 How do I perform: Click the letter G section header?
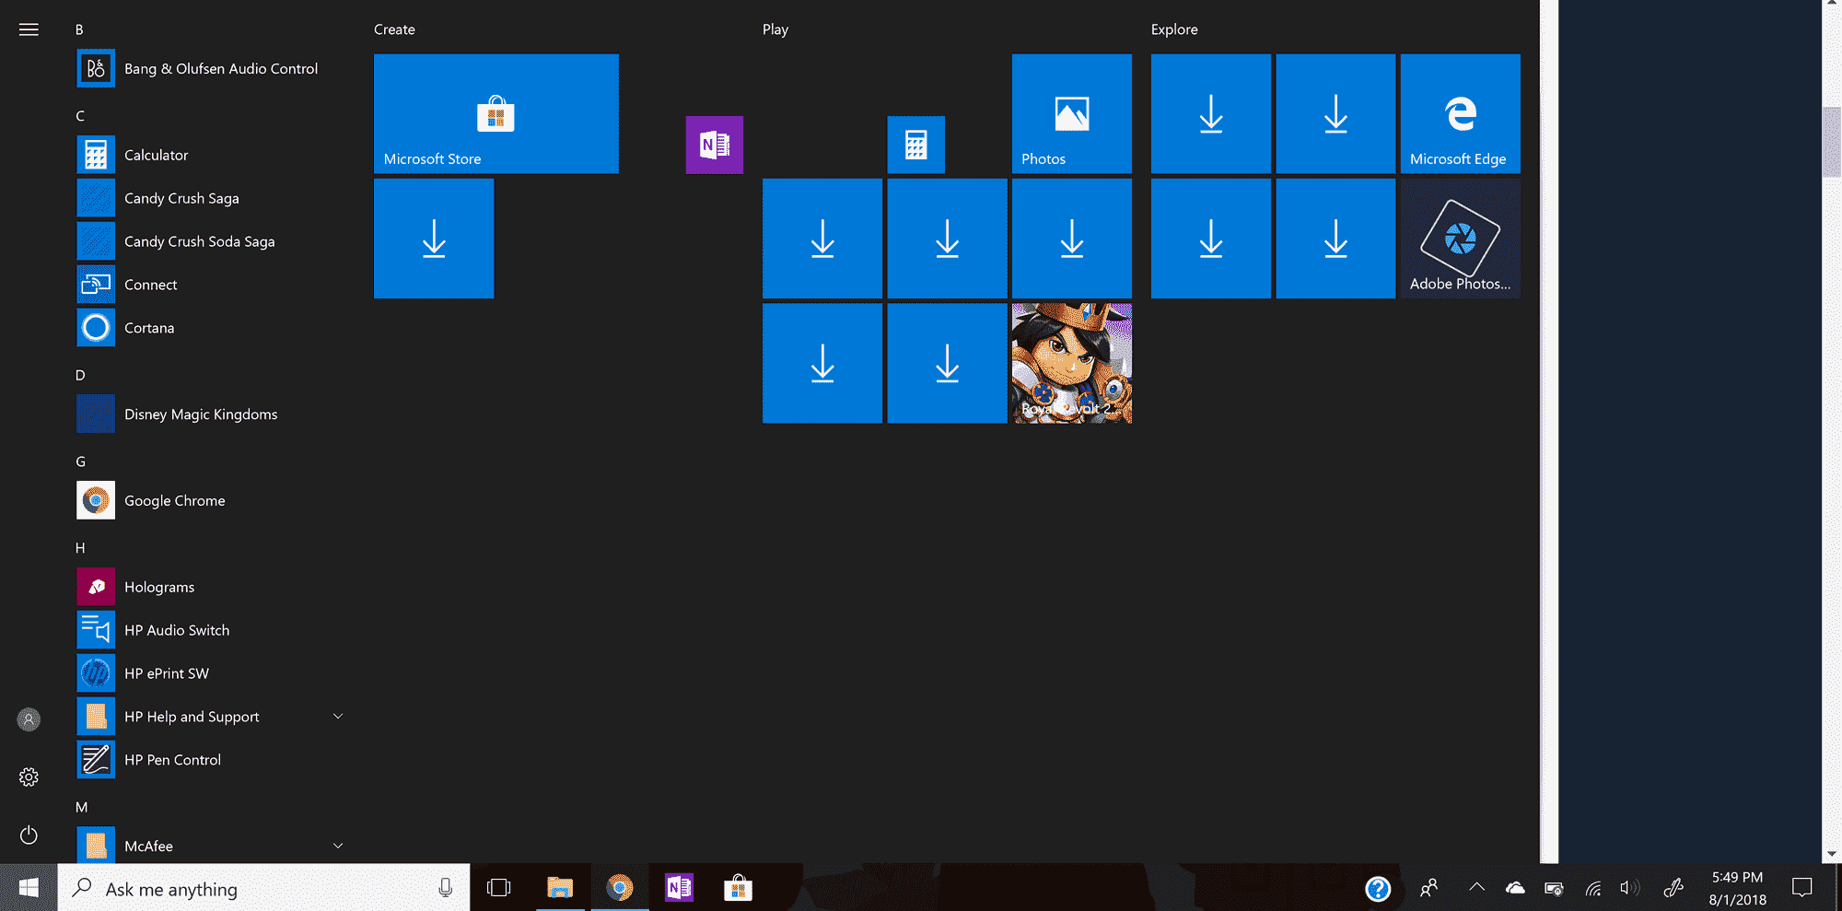tap(80, 461)
